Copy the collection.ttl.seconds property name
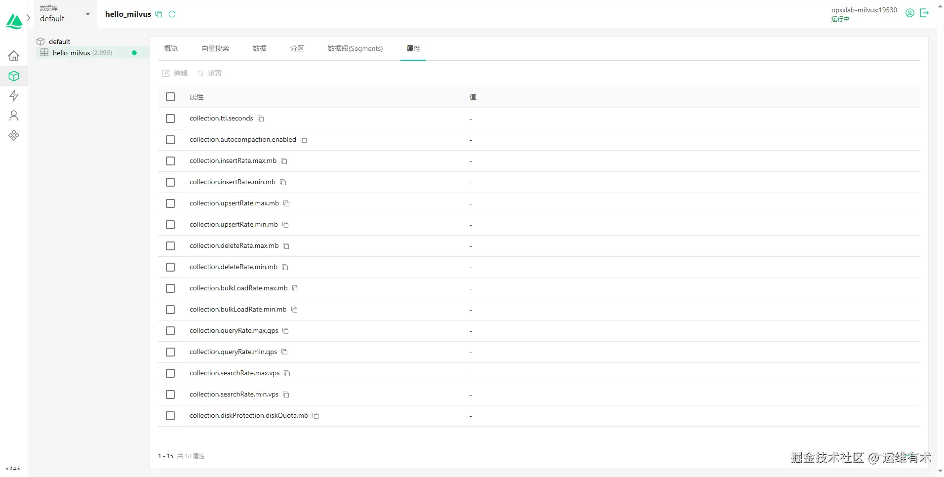The height and width of the screenshot is (477, 944). point(260,118)
